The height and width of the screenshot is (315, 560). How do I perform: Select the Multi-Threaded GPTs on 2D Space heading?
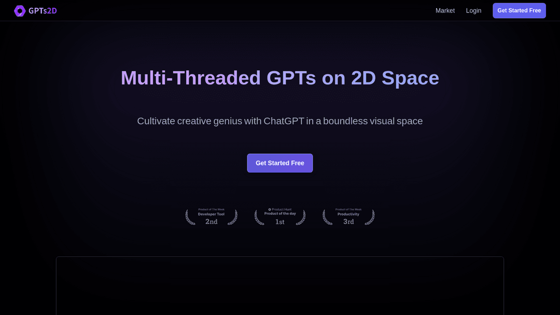pos(280,78)
